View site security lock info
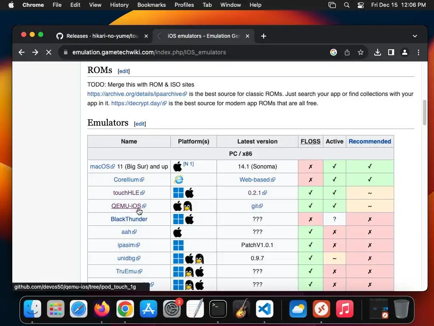Image resolution: width=434 pixels, height=326 pixels. (x=66, y=52)
